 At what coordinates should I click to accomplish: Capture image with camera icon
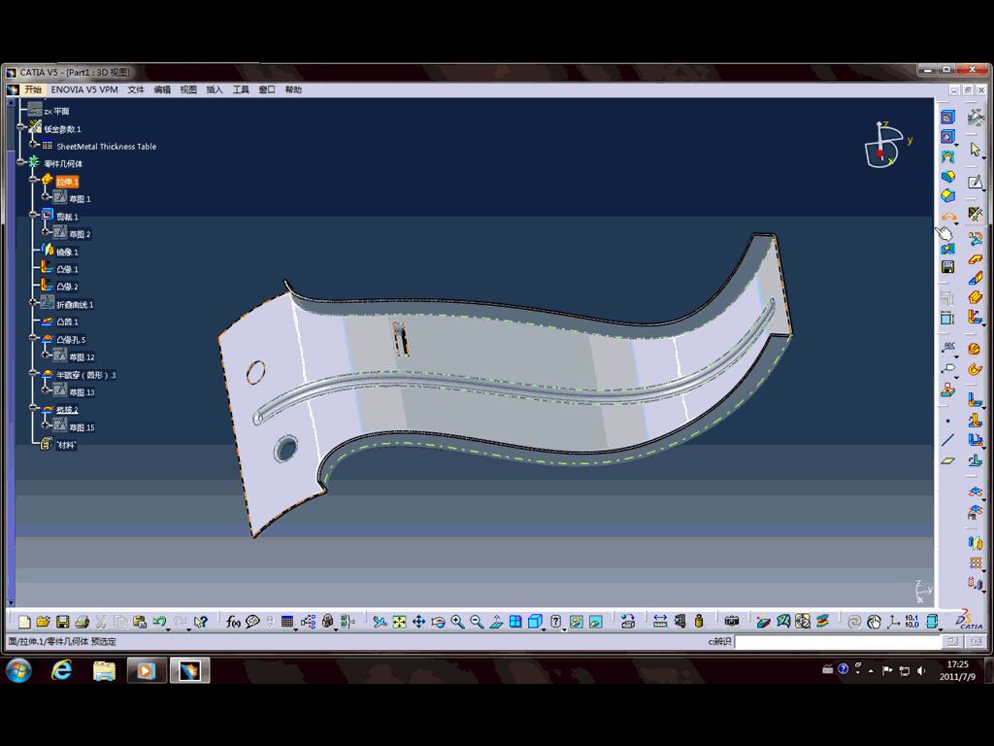click(x=732, y=622)
